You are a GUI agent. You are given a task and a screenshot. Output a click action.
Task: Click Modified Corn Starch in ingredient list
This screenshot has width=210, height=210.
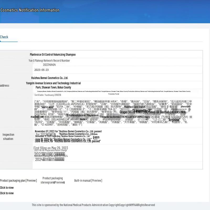(135, 107)
